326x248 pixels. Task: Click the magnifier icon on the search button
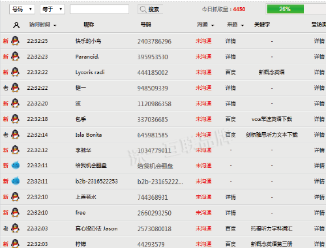143,9
